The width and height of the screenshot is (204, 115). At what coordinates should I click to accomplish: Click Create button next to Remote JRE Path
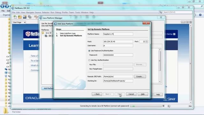tap(140, 77)
